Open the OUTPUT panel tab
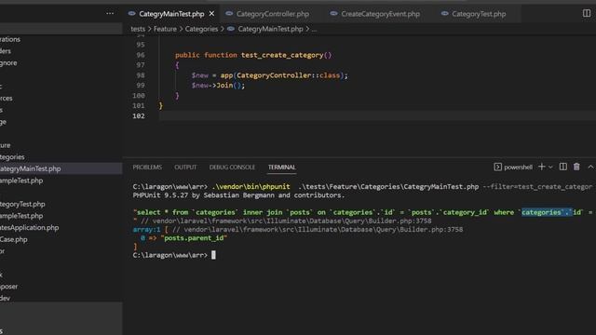The height and width of the screenshot is (335, 596). (185, 167)
